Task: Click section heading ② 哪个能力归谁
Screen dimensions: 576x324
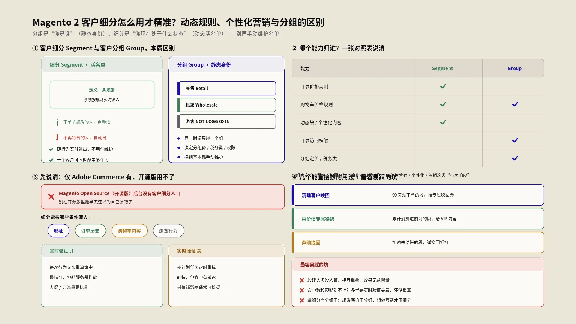Action: tap(338, 48)
